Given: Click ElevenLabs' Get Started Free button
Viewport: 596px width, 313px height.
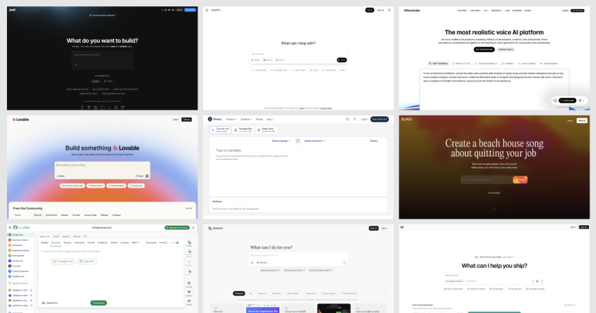Looking at the screenshot, I should [x=484, y=49].
